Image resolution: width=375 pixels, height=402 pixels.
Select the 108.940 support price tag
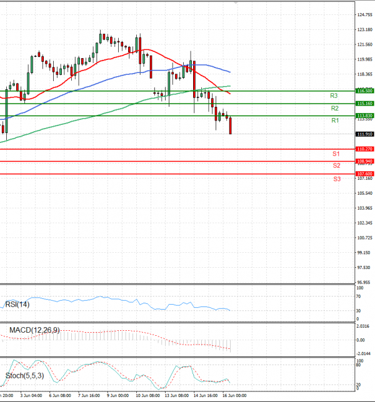pos(365,161)
